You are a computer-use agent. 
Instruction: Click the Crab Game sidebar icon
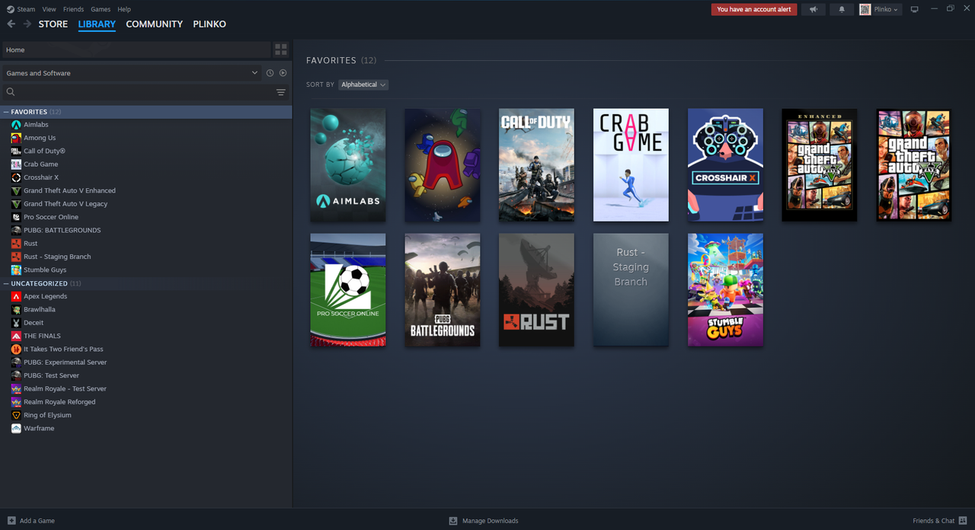pos(16,164)
